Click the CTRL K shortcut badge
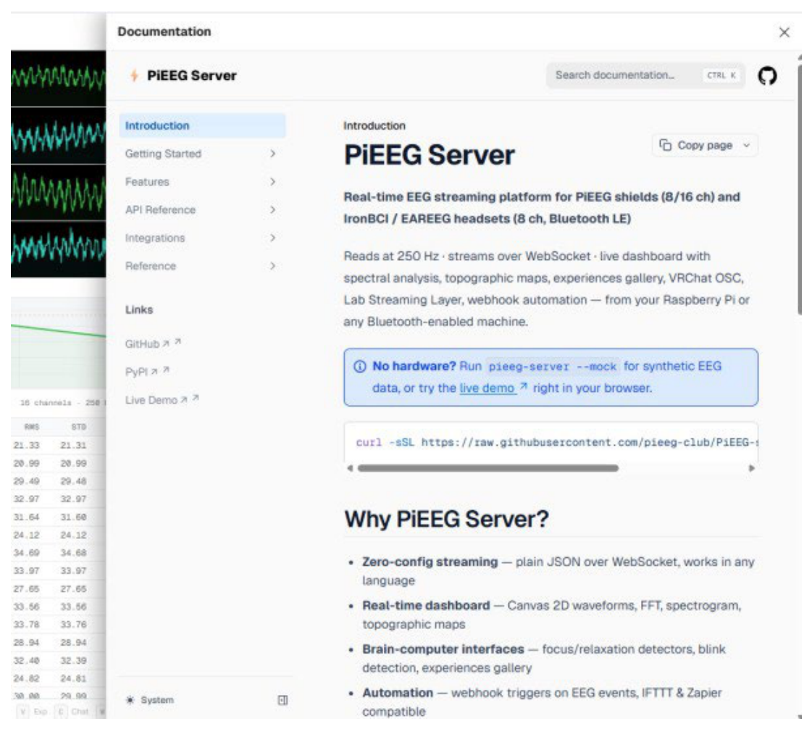 (721, 75)
